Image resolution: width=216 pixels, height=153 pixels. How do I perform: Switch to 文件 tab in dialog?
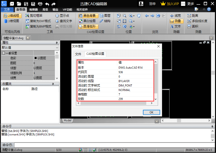[78, 54]
